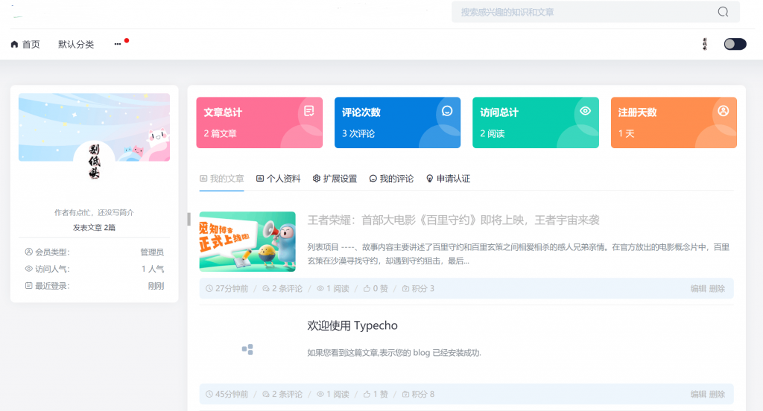Screen dimensions: 763x411
Task: Click thumbs-up icon next to 1 赞
Action: click(x=367, y=394)
